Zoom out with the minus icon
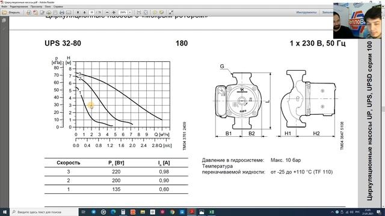Viewport: 385px width, 216px height. click(107, 12)
